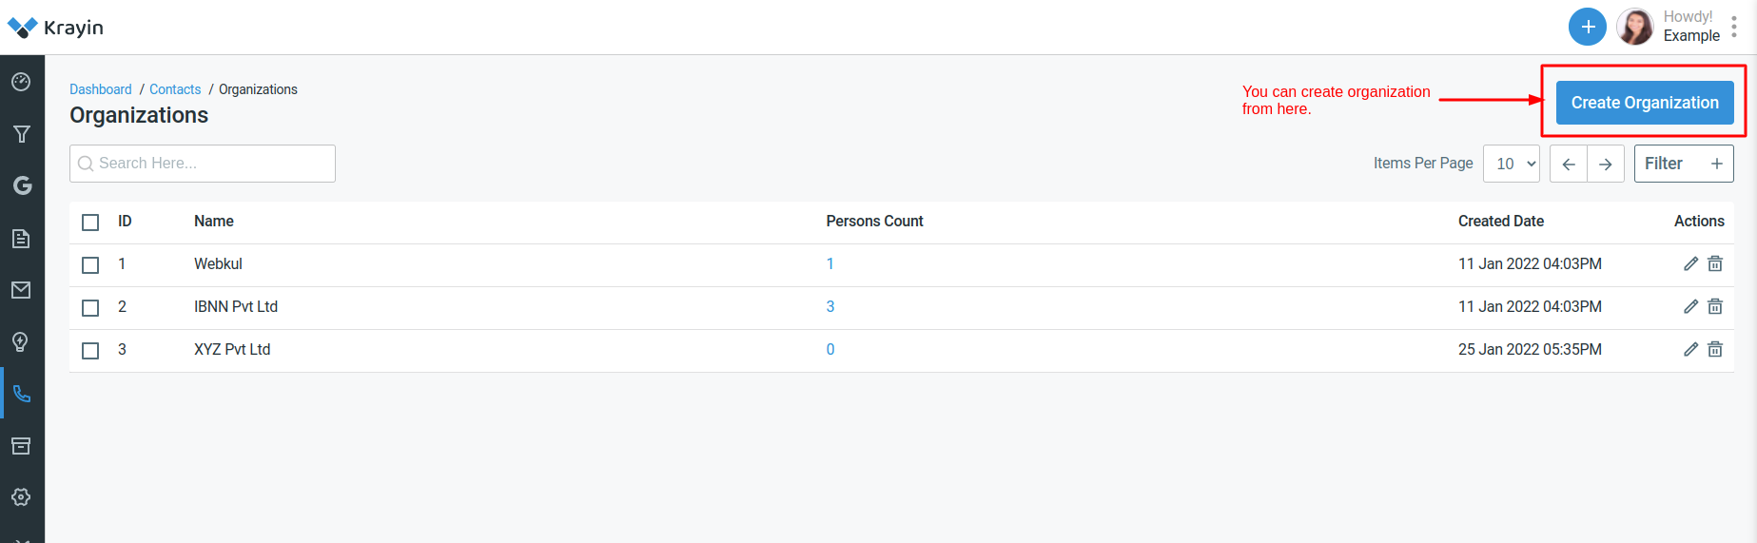Open the Contacts phone icon in sidebar
The width and height of the screenshot is (1757, 543).
click(21, 394)
